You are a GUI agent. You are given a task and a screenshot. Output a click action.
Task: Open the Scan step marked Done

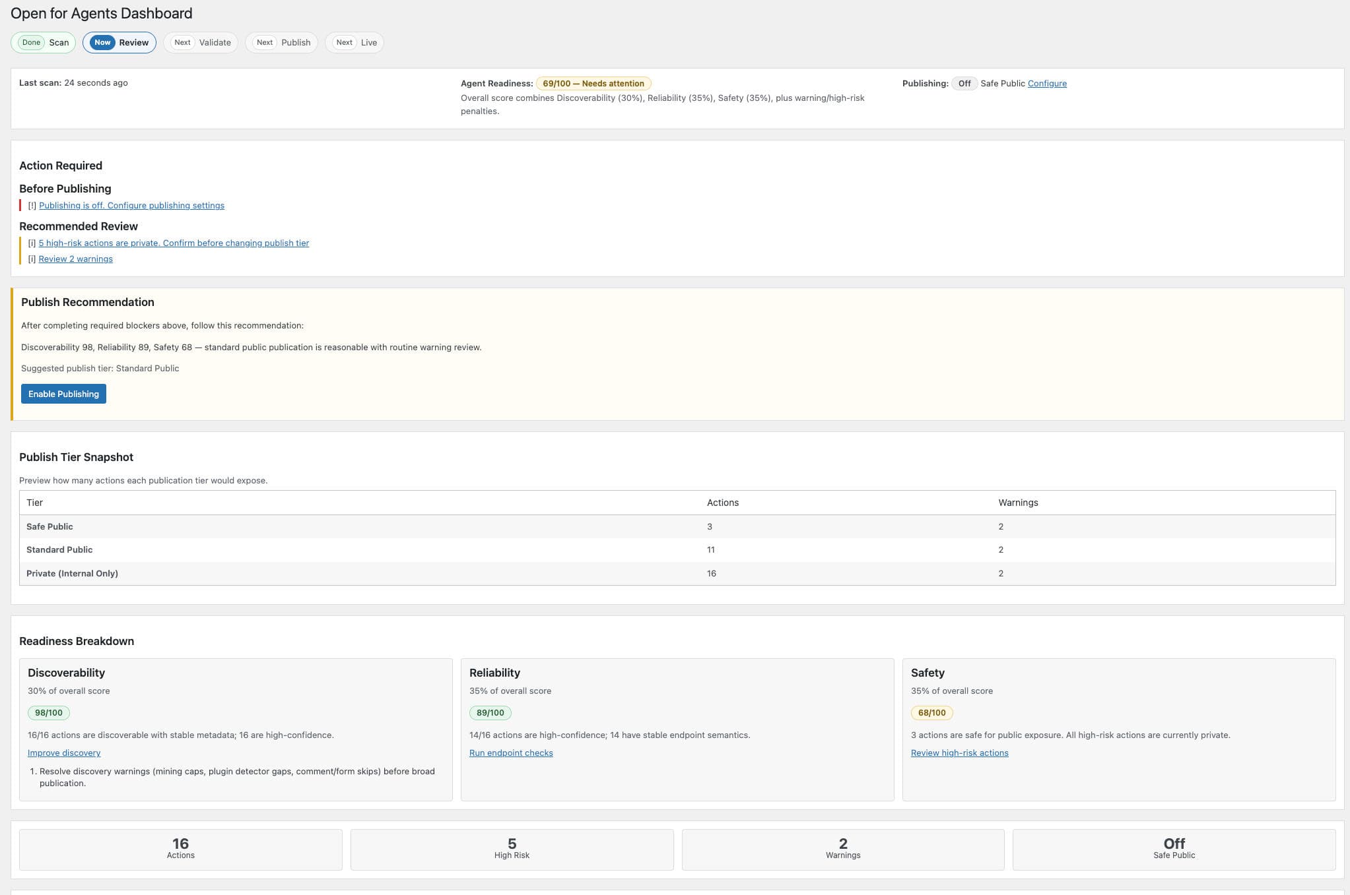[x=44, y=42]
